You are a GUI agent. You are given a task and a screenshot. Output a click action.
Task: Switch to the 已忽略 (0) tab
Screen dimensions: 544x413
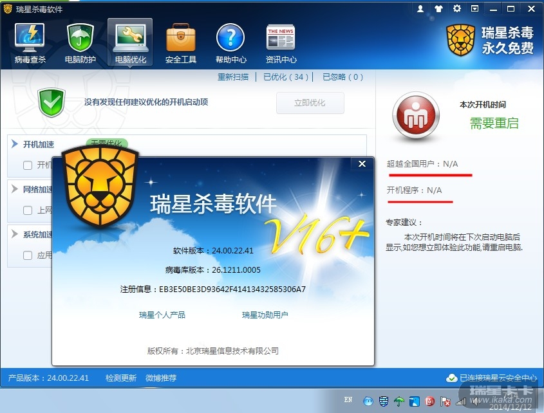[342, 77]
